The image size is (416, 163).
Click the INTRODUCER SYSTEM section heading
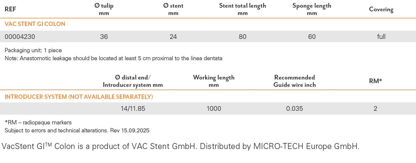(79, 97)
